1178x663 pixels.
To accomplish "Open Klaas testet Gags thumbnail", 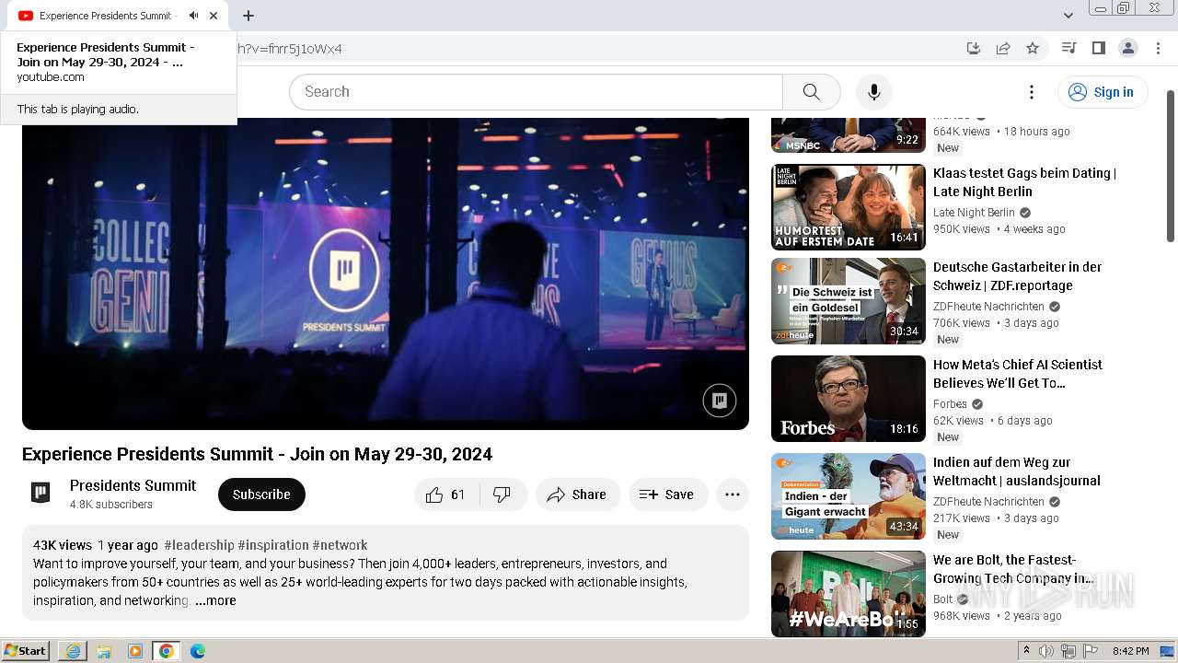I will tap(849, 207).
